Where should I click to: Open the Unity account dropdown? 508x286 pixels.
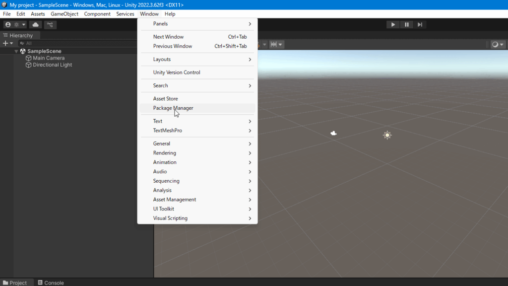pyautogui.click(x=14, y=24)
